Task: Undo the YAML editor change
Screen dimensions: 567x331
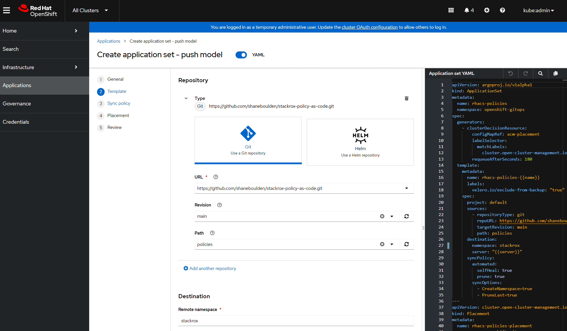Action: [x=511, y=73]
